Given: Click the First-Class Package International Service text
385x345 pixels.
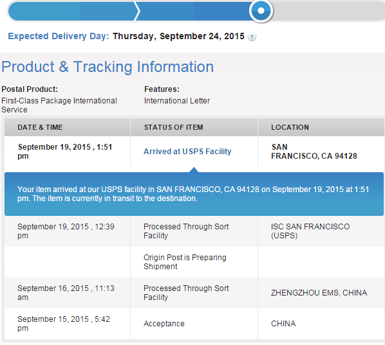Looking at the screenshot, I should pos(59,105).
